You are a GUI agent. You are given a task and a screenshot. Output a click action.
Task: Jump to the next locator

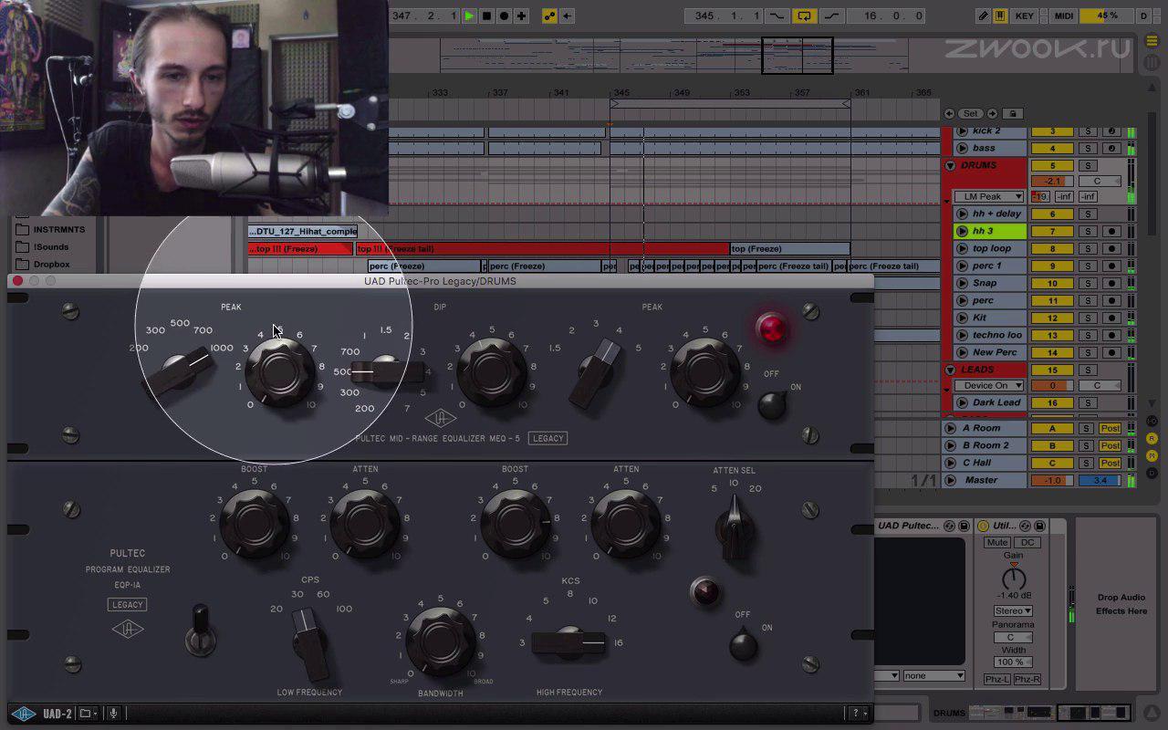(x=992, y=113)
